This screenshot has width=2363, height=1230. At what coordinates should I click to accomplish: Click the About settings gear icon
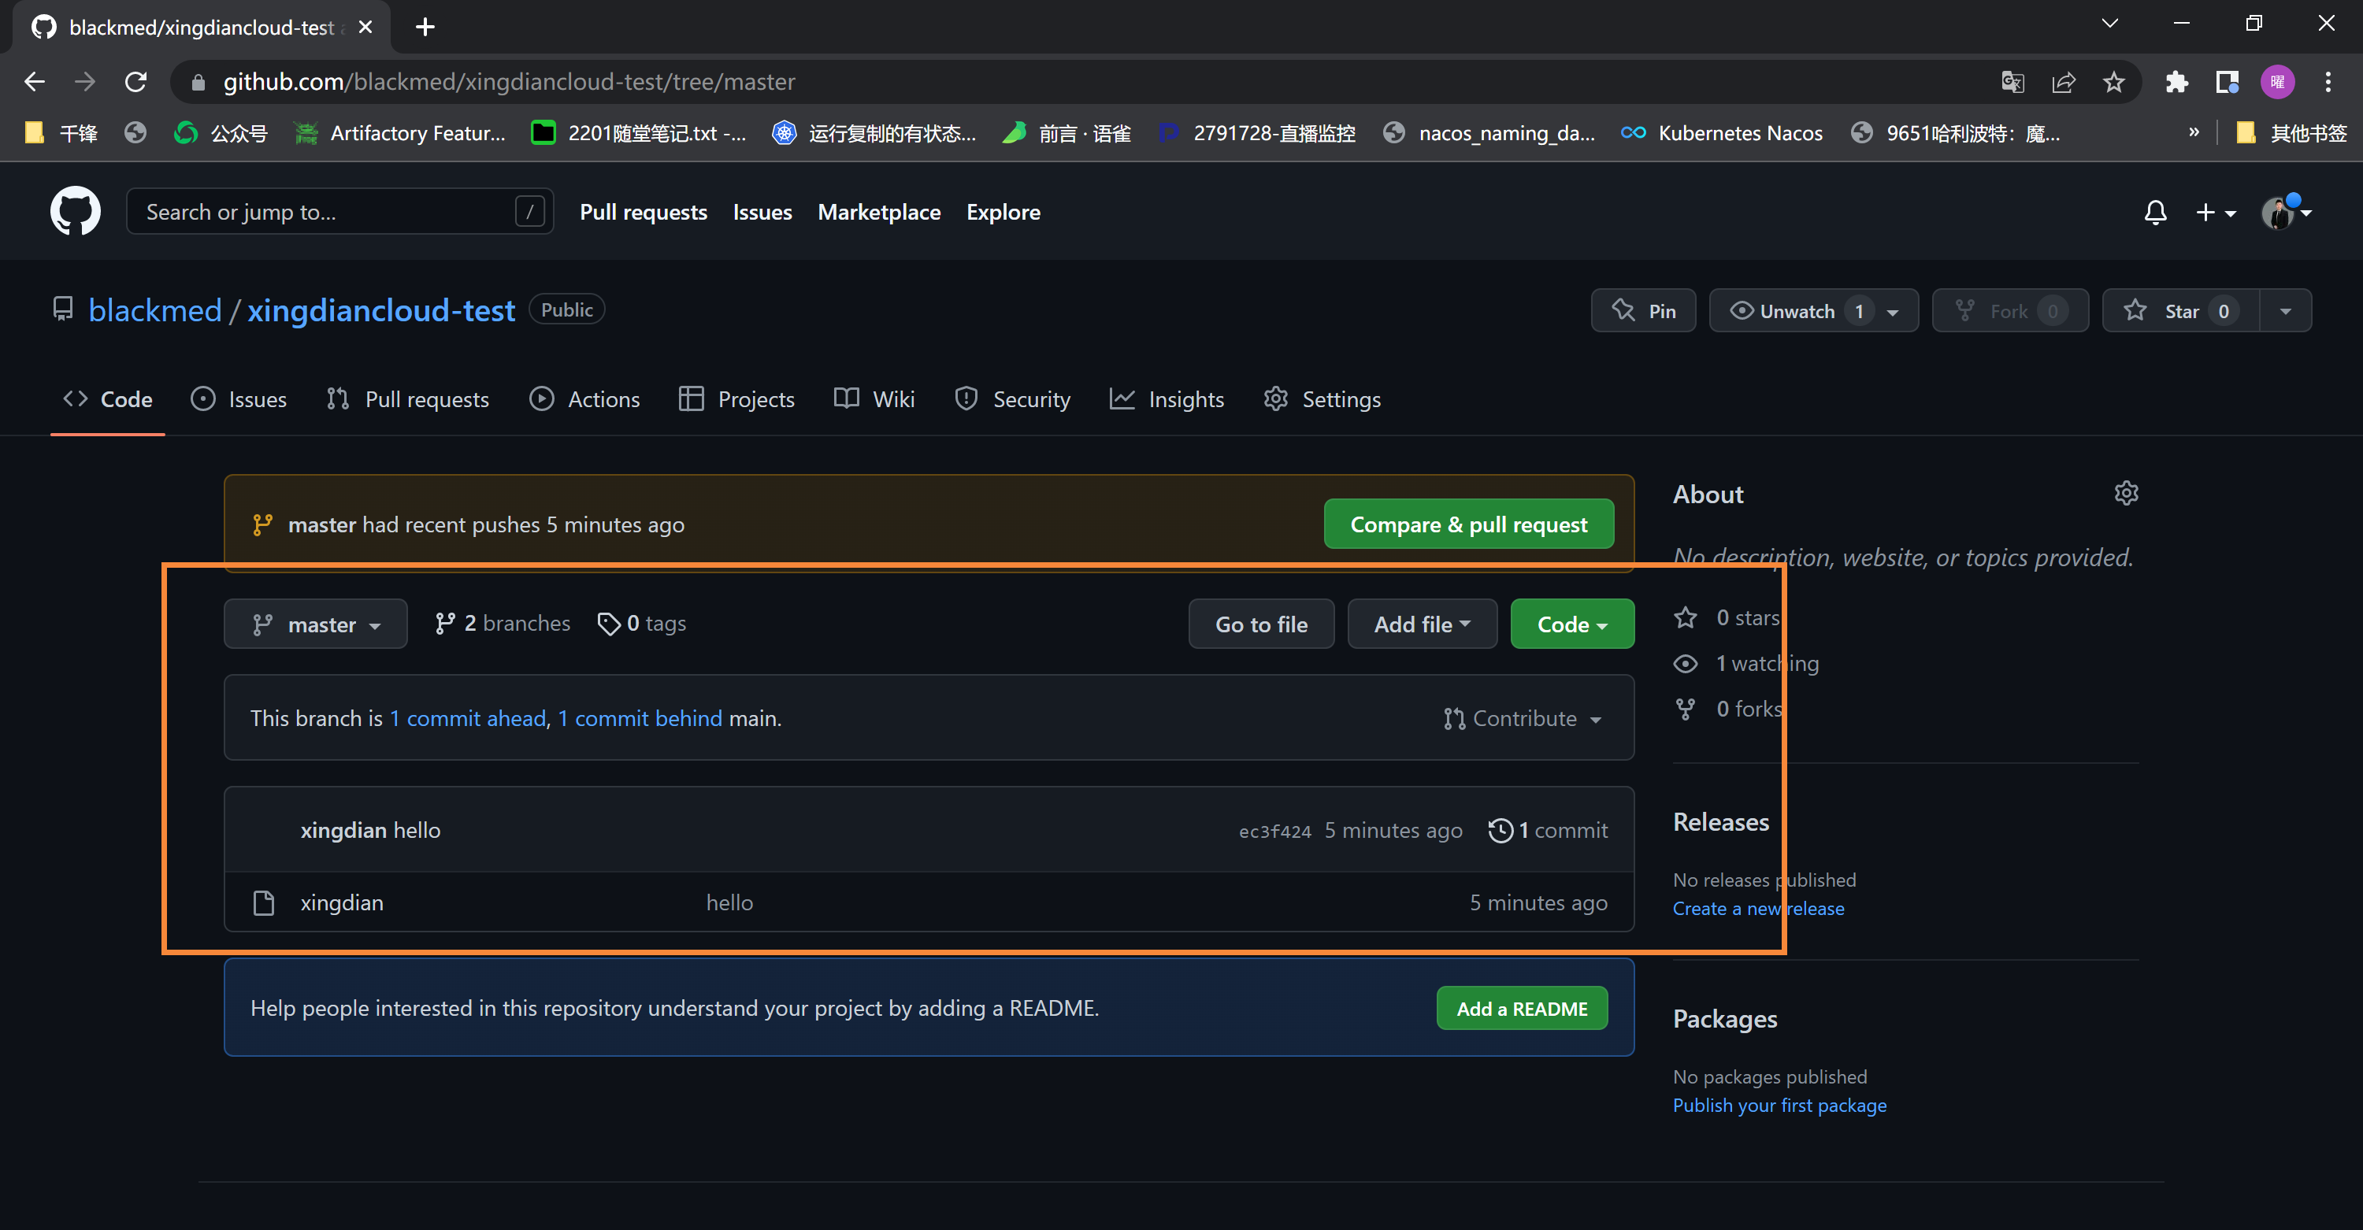tap(2127, 494)
